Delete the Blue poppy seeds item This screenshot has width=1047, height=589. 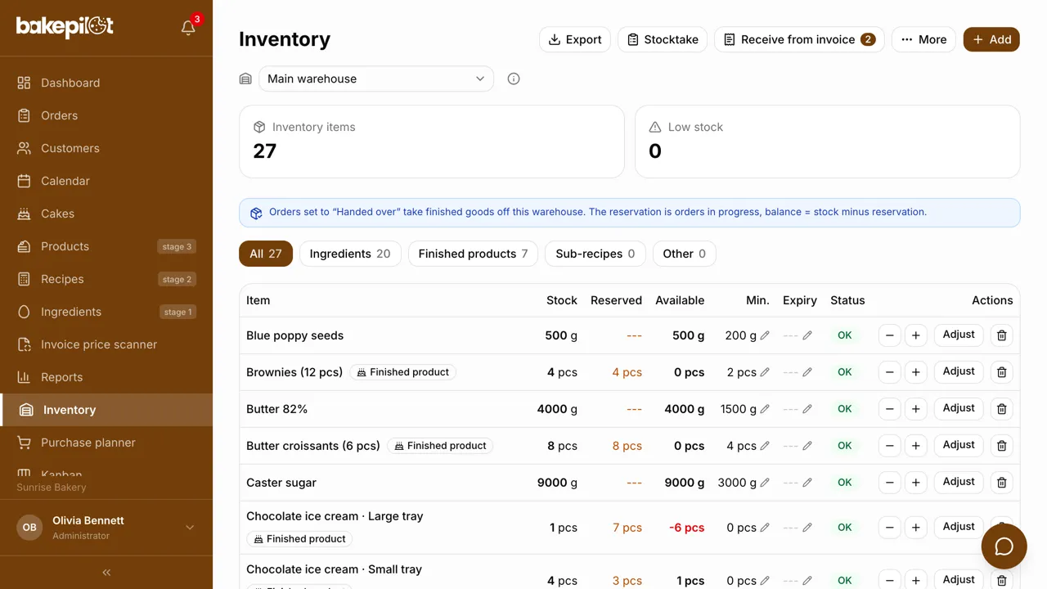point(1002,335)
